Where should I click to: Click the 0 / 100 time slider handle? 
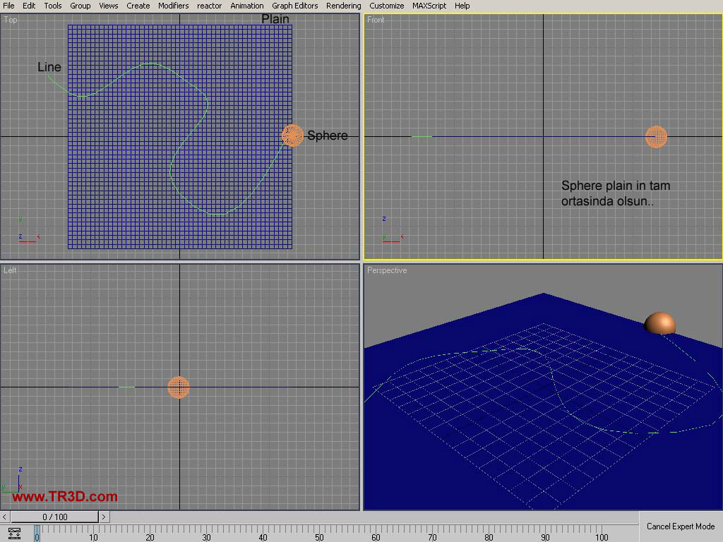[x=54, y=517]
